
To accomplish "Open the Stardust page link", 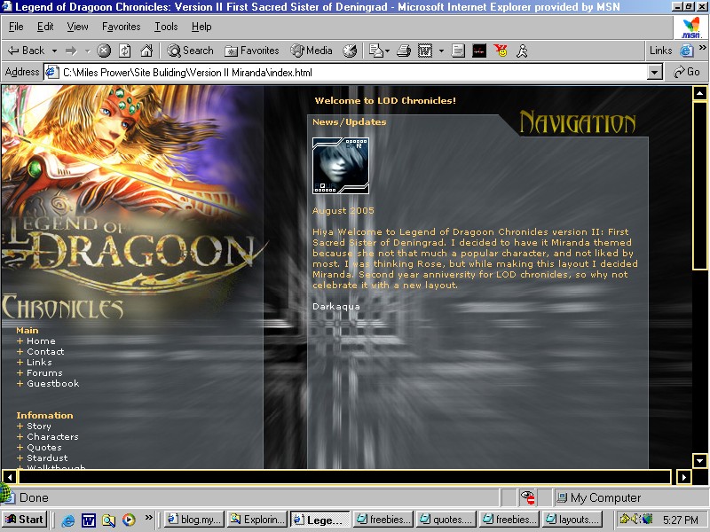I will pos(47,458).
